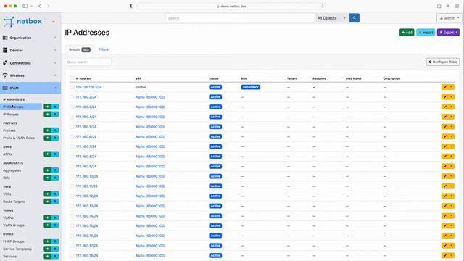This screenshot has width=464, height=261.
Task: Click the blue search magnifier button
Action: click(355, 18)
